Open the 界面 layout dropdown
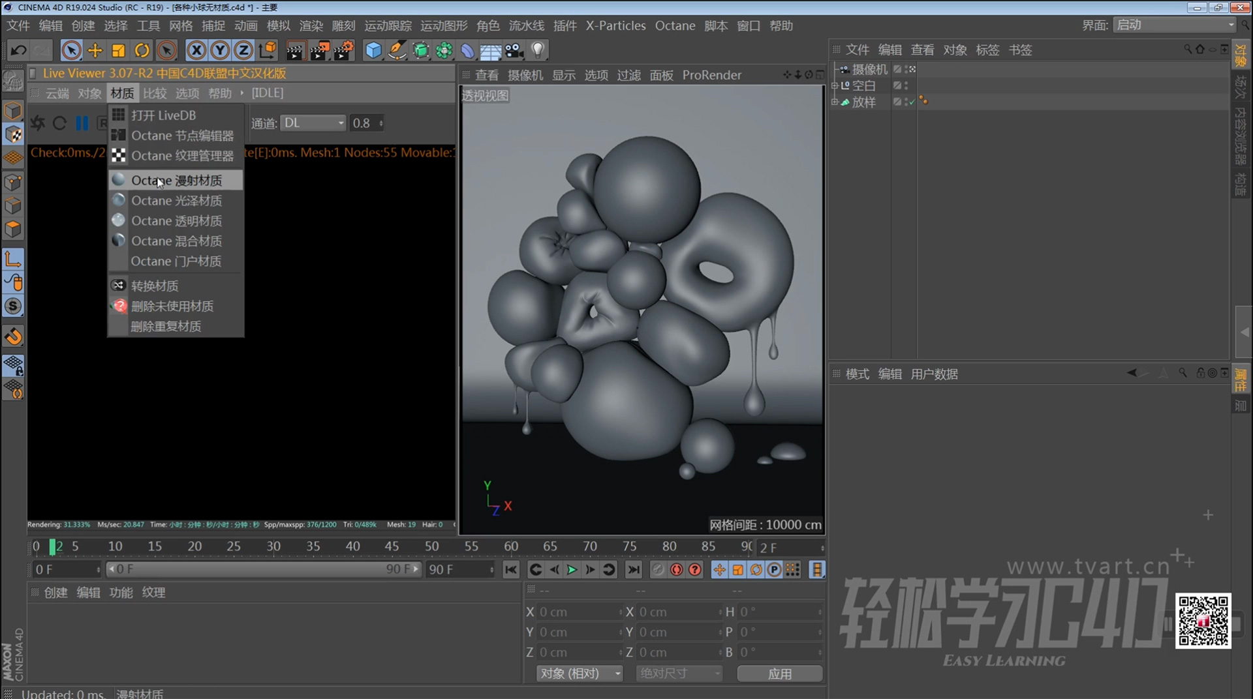 coord(1174,25)
